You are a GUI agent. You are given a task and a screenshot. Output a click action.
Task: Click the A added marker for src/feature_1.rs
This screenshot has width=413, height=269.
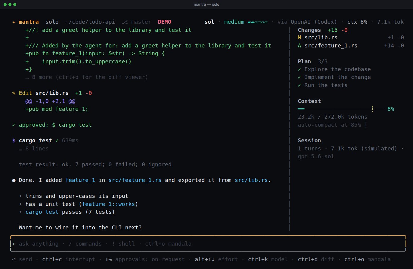tap(299, 46)
